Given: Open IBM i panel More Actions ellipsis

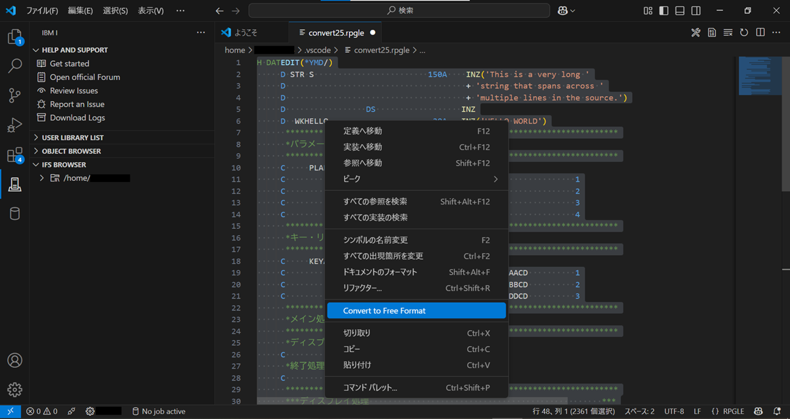Looking at the screenshot, I should pyautogui.click(x=201, y=32).
